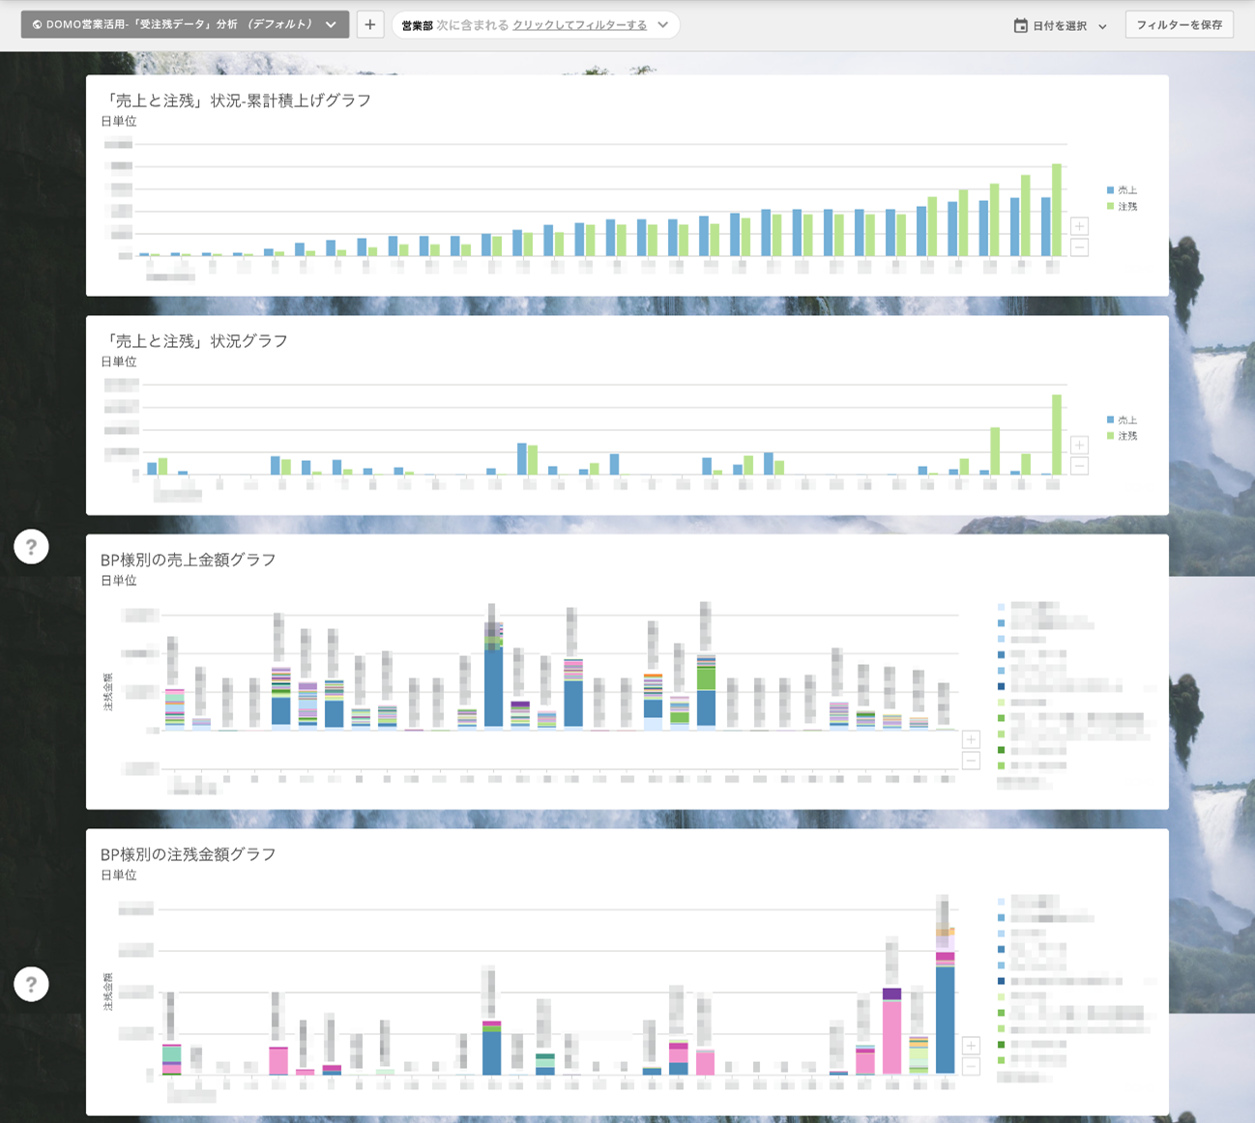Zoom in on the BP様別の注残金額グラフ chart

pos(971,1046)
